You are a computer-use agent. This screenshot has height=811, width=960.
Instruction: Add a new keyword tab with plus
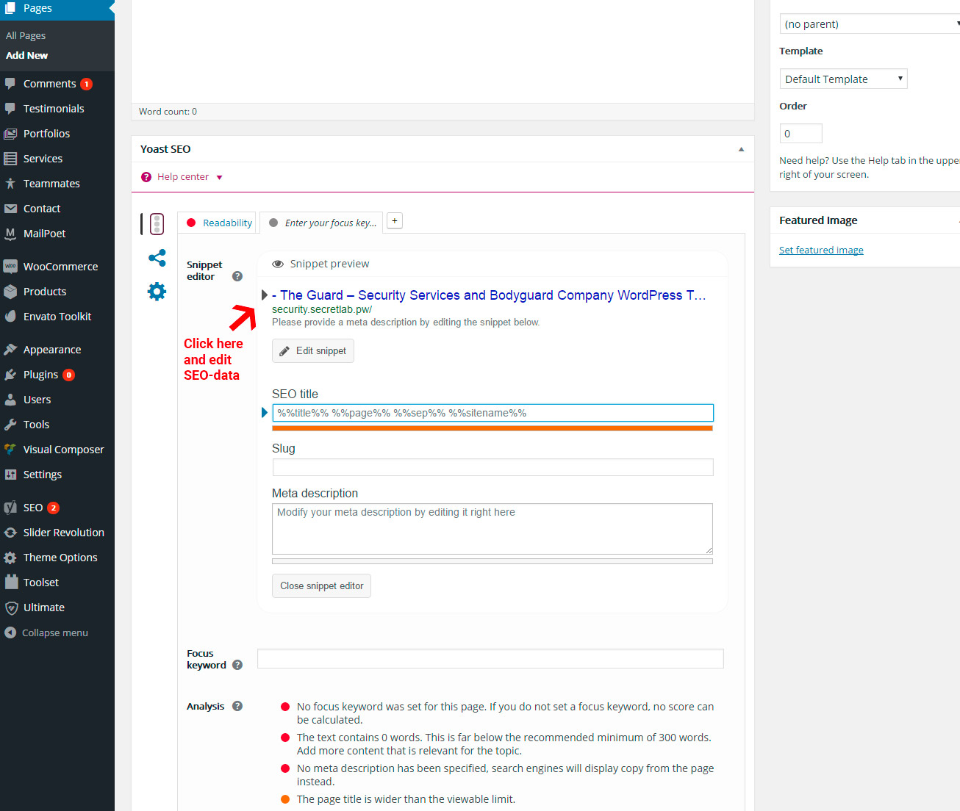[395, 221]
